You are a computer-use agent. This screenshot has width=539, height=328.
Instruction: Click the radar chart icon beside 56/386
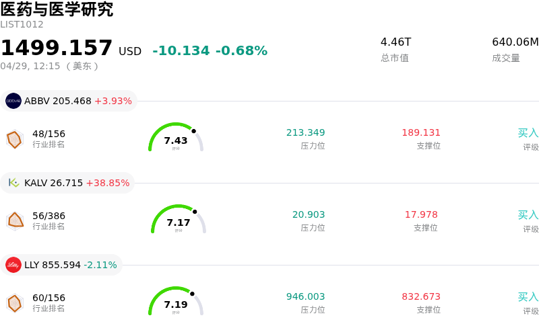pyautogui.click(x=15, y=221)
